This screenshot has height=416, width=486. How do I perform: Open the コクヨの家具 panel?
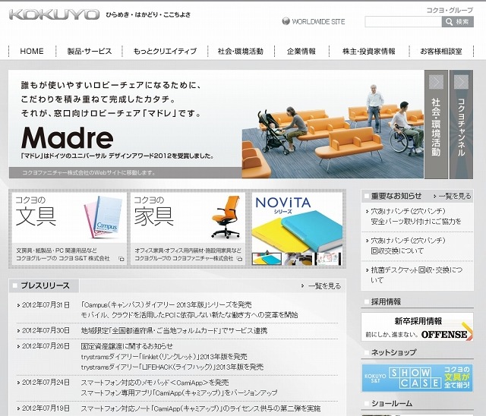pos(188,228)
